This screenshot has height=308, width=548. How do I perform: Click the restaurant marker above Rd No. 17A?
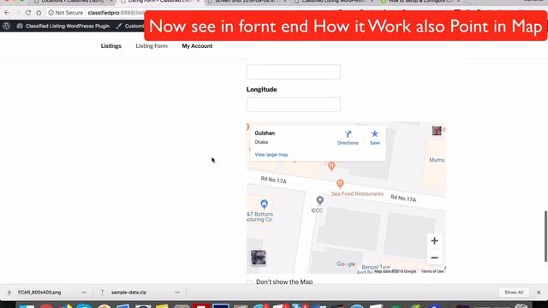click(331, 165)
